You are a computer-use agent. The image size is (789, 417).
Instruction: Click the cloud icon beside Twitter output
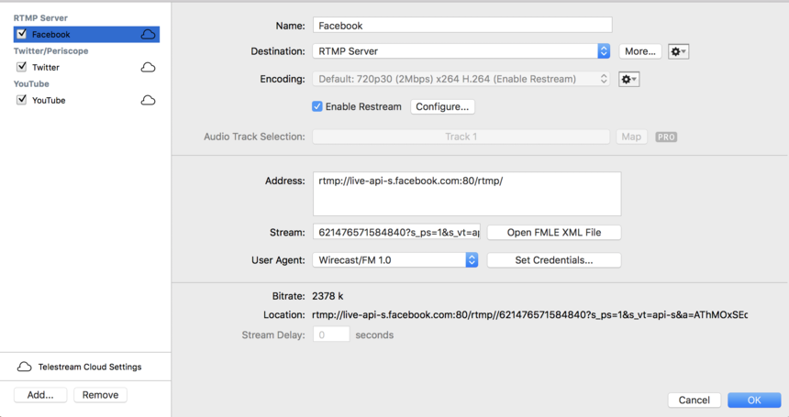[148, 67]
